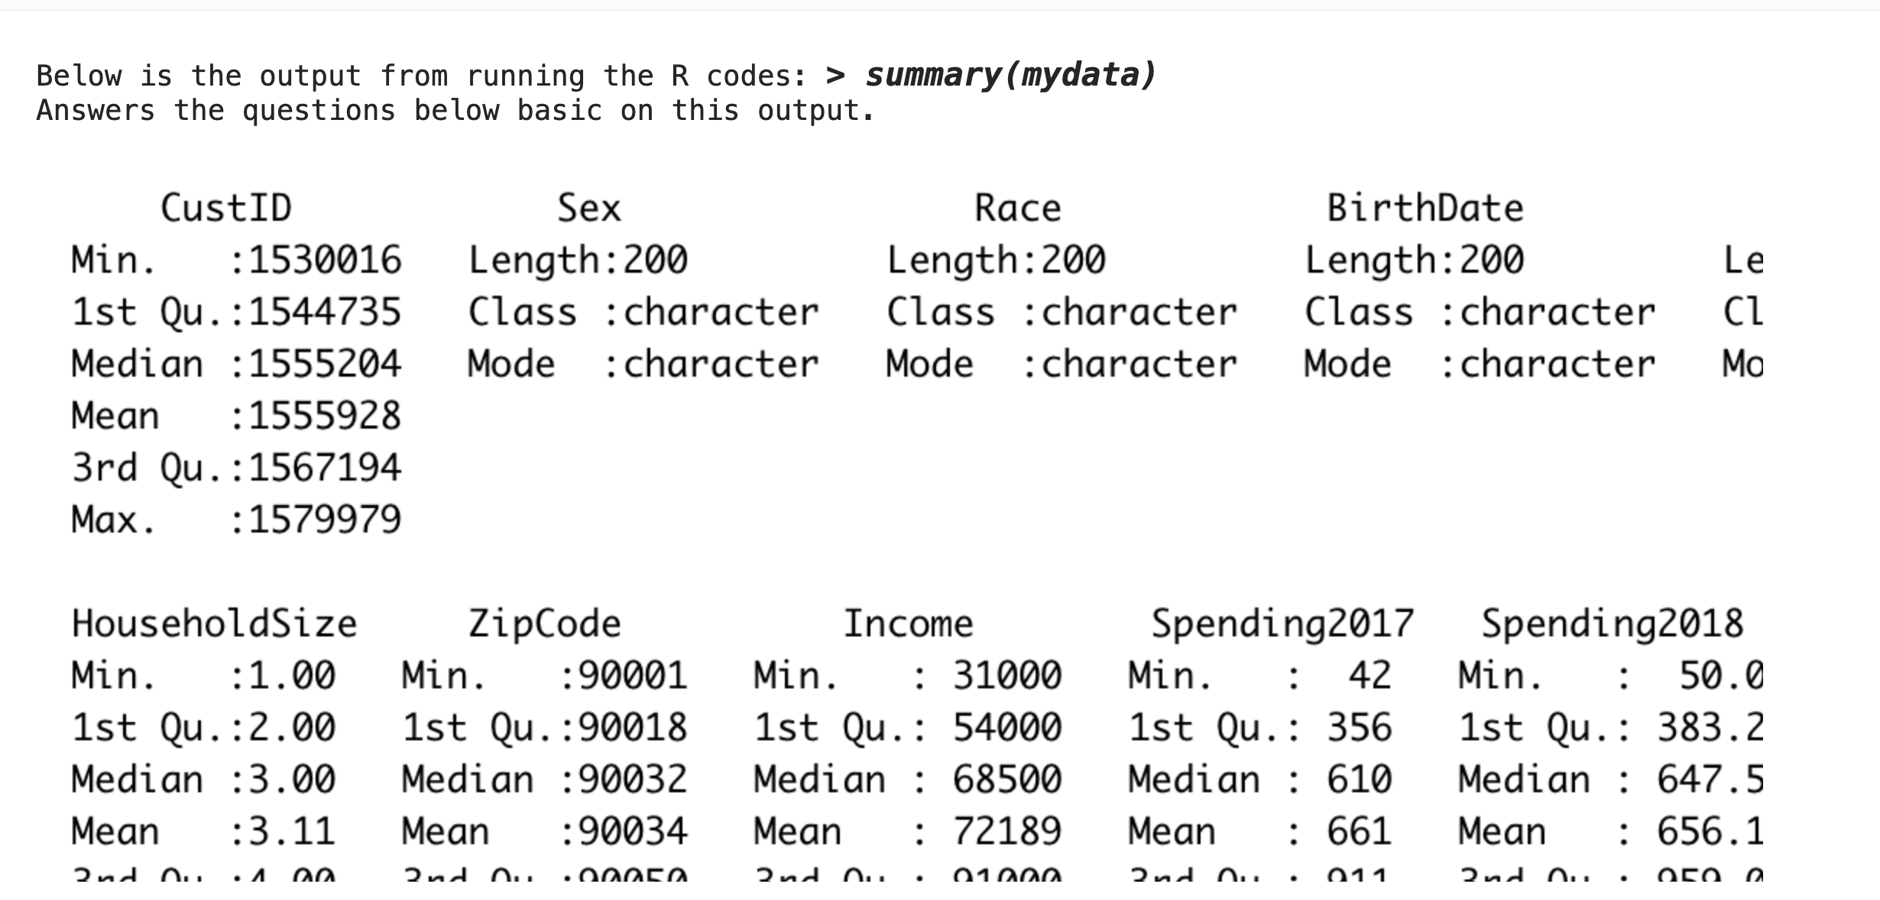Click the summary(mydata) code text
The height and width of the screenshot is (900, 1880).
tap(1009, 75)
